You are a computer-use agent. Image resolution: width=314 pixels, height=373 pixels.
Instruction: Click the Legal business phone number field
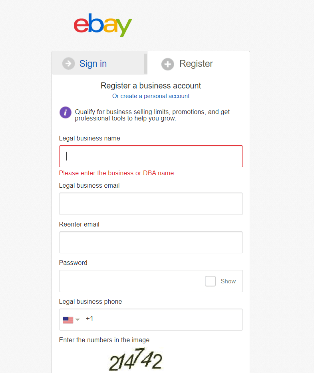point(166,319)
